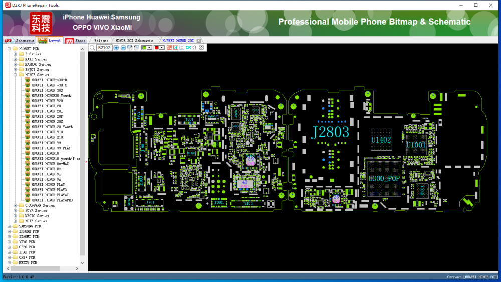
Task: Open the Share tab
Action: pyautogui.click(x=76, y=40)
